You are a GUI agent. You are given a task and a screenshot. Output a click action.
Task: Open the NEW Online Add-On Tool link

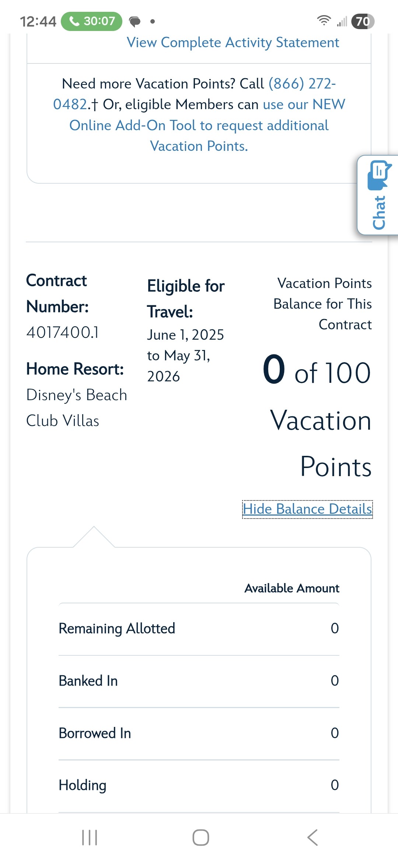pyautogui.click(x=199, y=125)
